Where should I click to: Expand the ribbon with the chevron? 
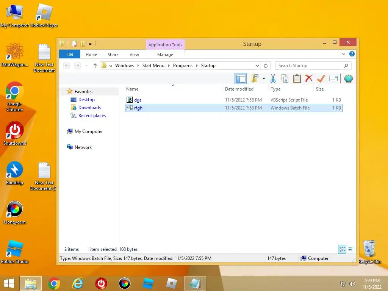[x=343, y=54]
